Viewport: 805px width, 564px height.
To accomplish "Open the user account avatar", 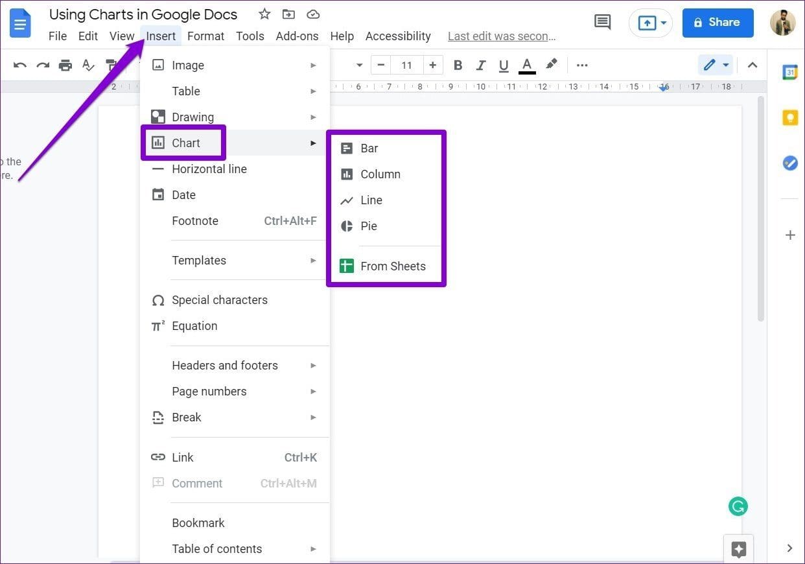I will (x=782, y=23).
